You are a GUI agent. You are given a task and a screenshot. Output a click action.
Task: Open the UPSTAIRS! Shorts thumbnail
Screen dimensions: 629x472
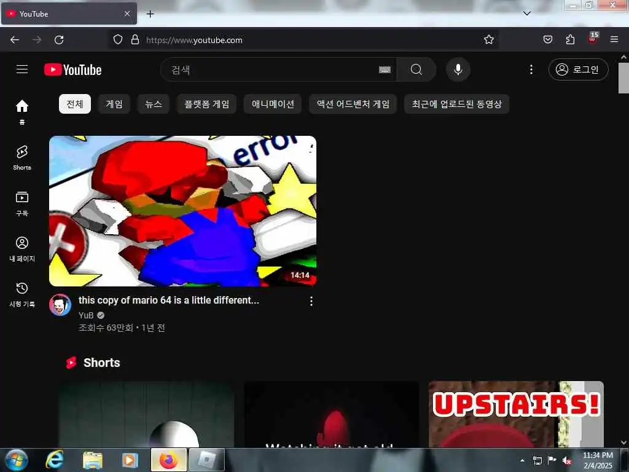516,414
